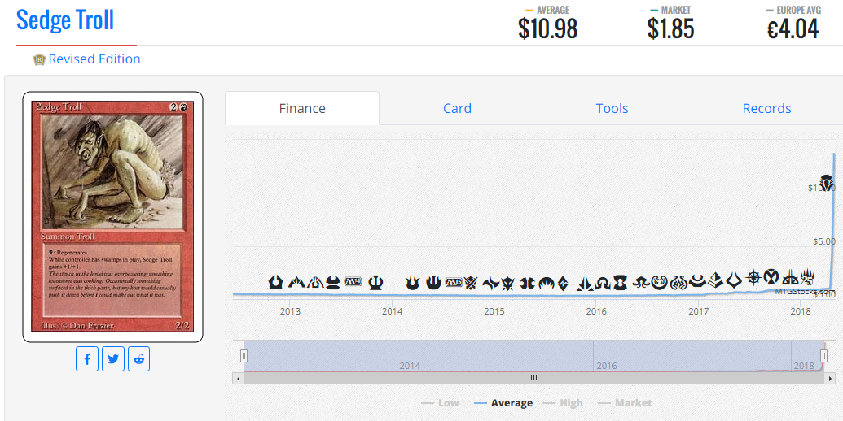Click the Magic Origins set symbol

547,283
